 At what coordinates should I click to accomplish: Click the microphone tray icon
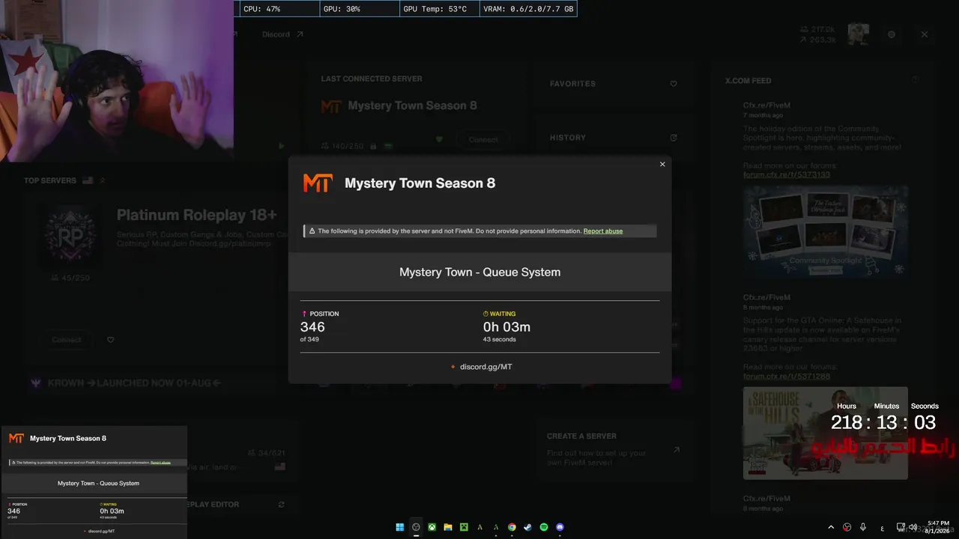click(863, 527)
